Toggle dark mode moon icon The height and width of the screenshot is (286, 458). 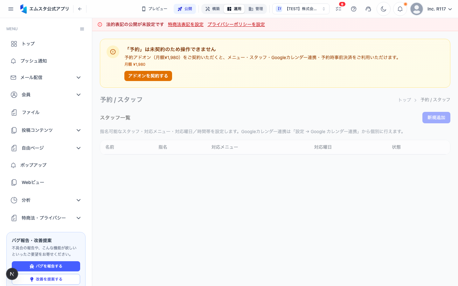(384, 9)
